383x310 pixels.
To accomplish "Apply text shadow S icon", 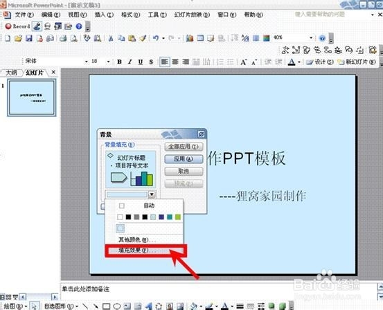I will [151, 62].
